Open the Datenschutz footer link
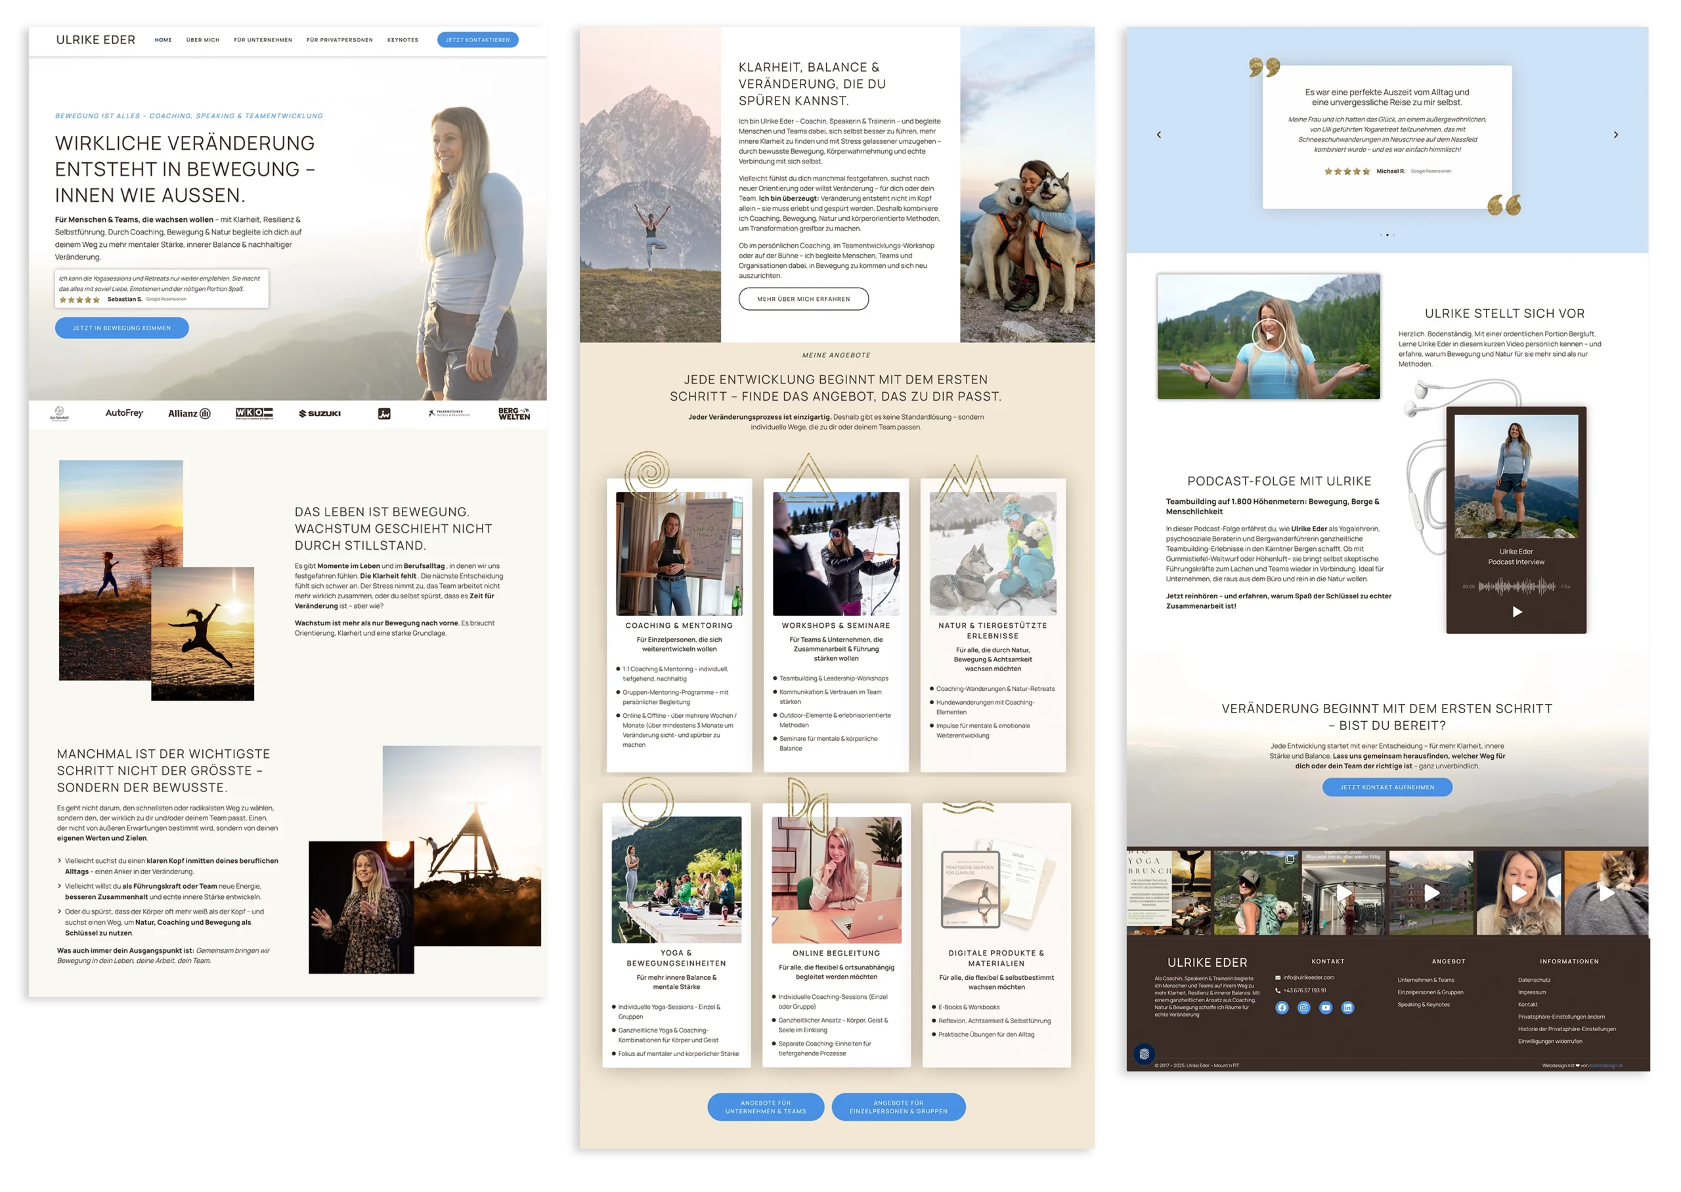This screenshot has width=1681, height=1192. 1535,980
